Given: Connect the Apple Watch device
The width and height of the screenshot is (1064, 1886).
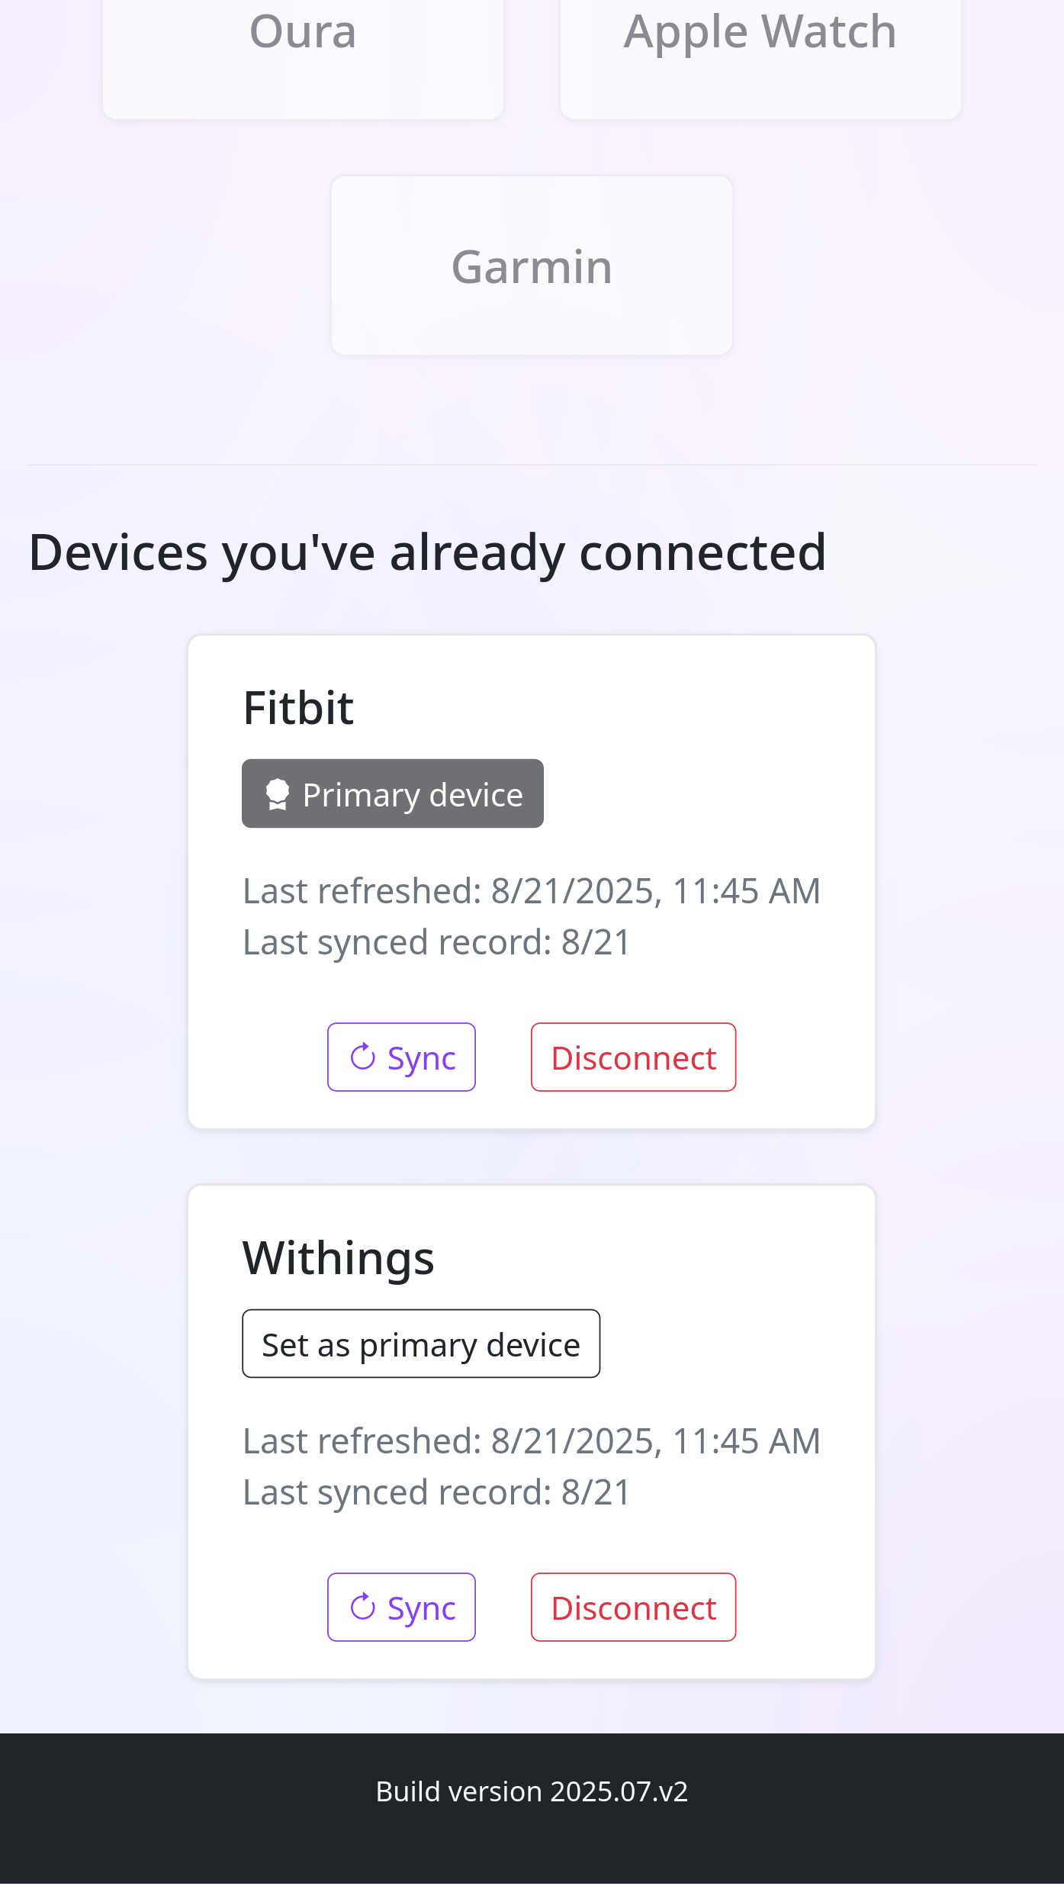Looking at the screenshot, I should [x=760, y=31].
